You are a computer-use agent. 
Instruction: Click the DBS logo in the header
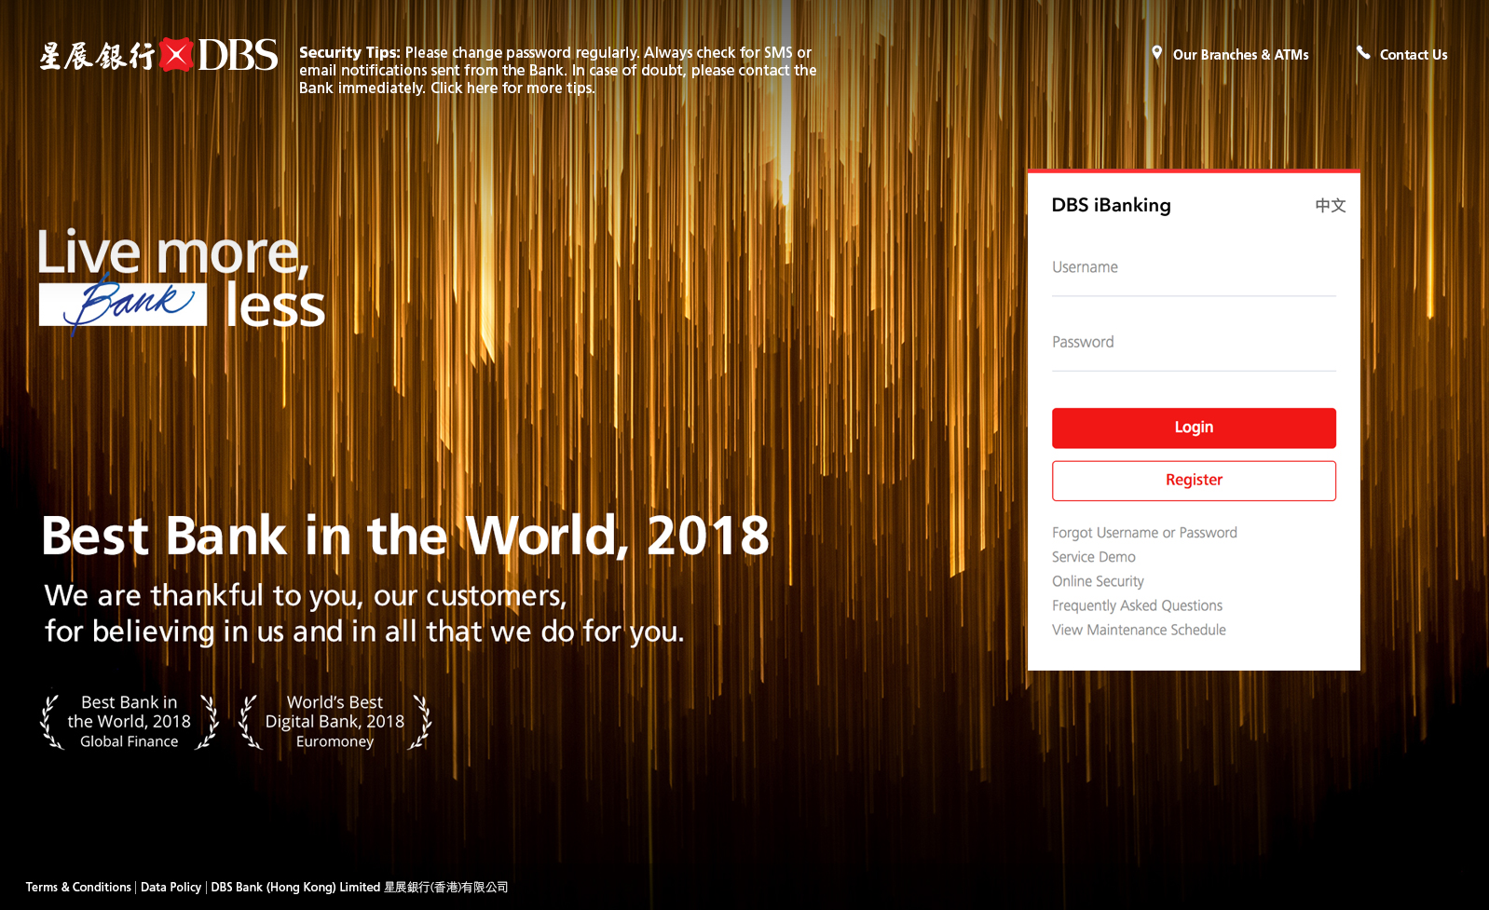click(x=158, y=55)
